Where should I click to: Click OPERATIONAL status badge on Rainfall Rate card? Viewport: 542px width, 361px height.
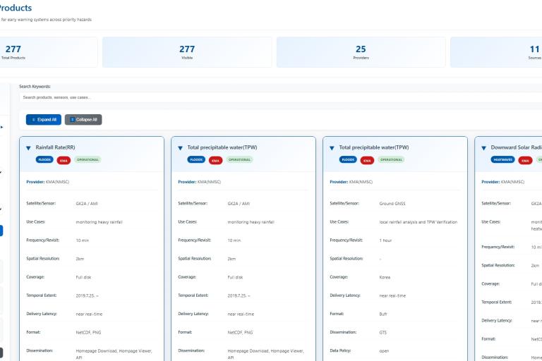point(88,160)
